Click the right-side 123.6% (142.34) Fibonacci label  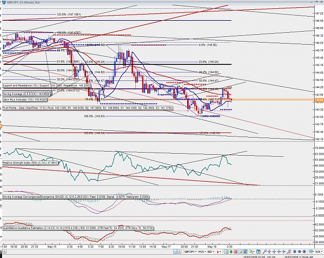coord(209,133)
